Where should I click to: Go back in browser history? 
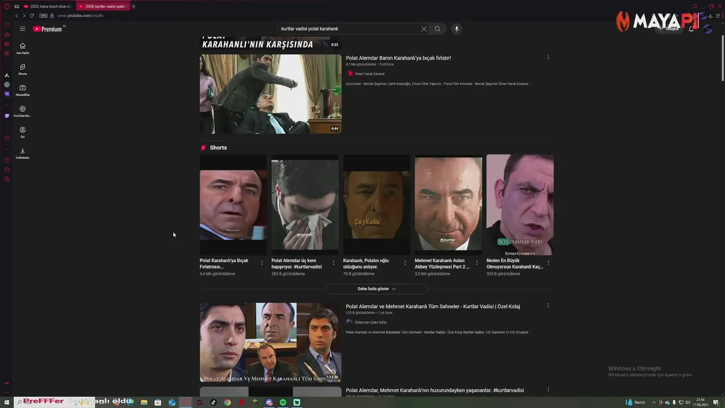click(x=16, y=16)
